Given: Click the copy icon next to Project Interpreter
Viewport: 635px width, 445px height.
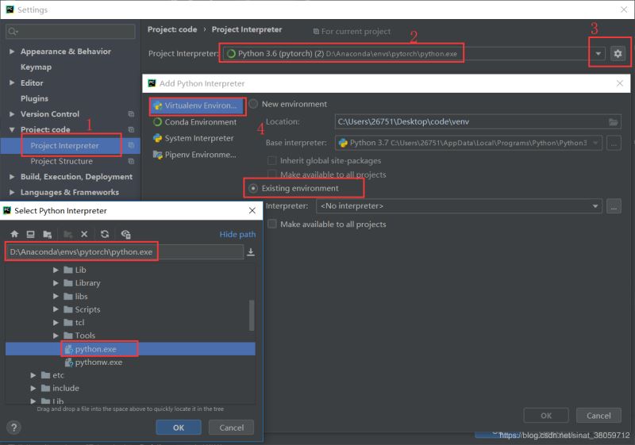Looking at the screenshot, I should (x=131, y=145).
